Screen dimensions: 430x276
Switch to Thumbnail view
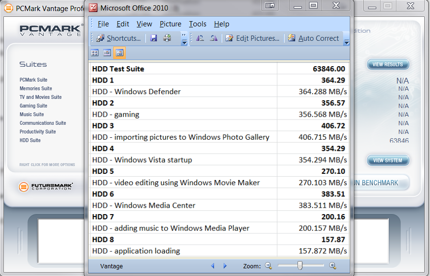[x=95, y=53]
